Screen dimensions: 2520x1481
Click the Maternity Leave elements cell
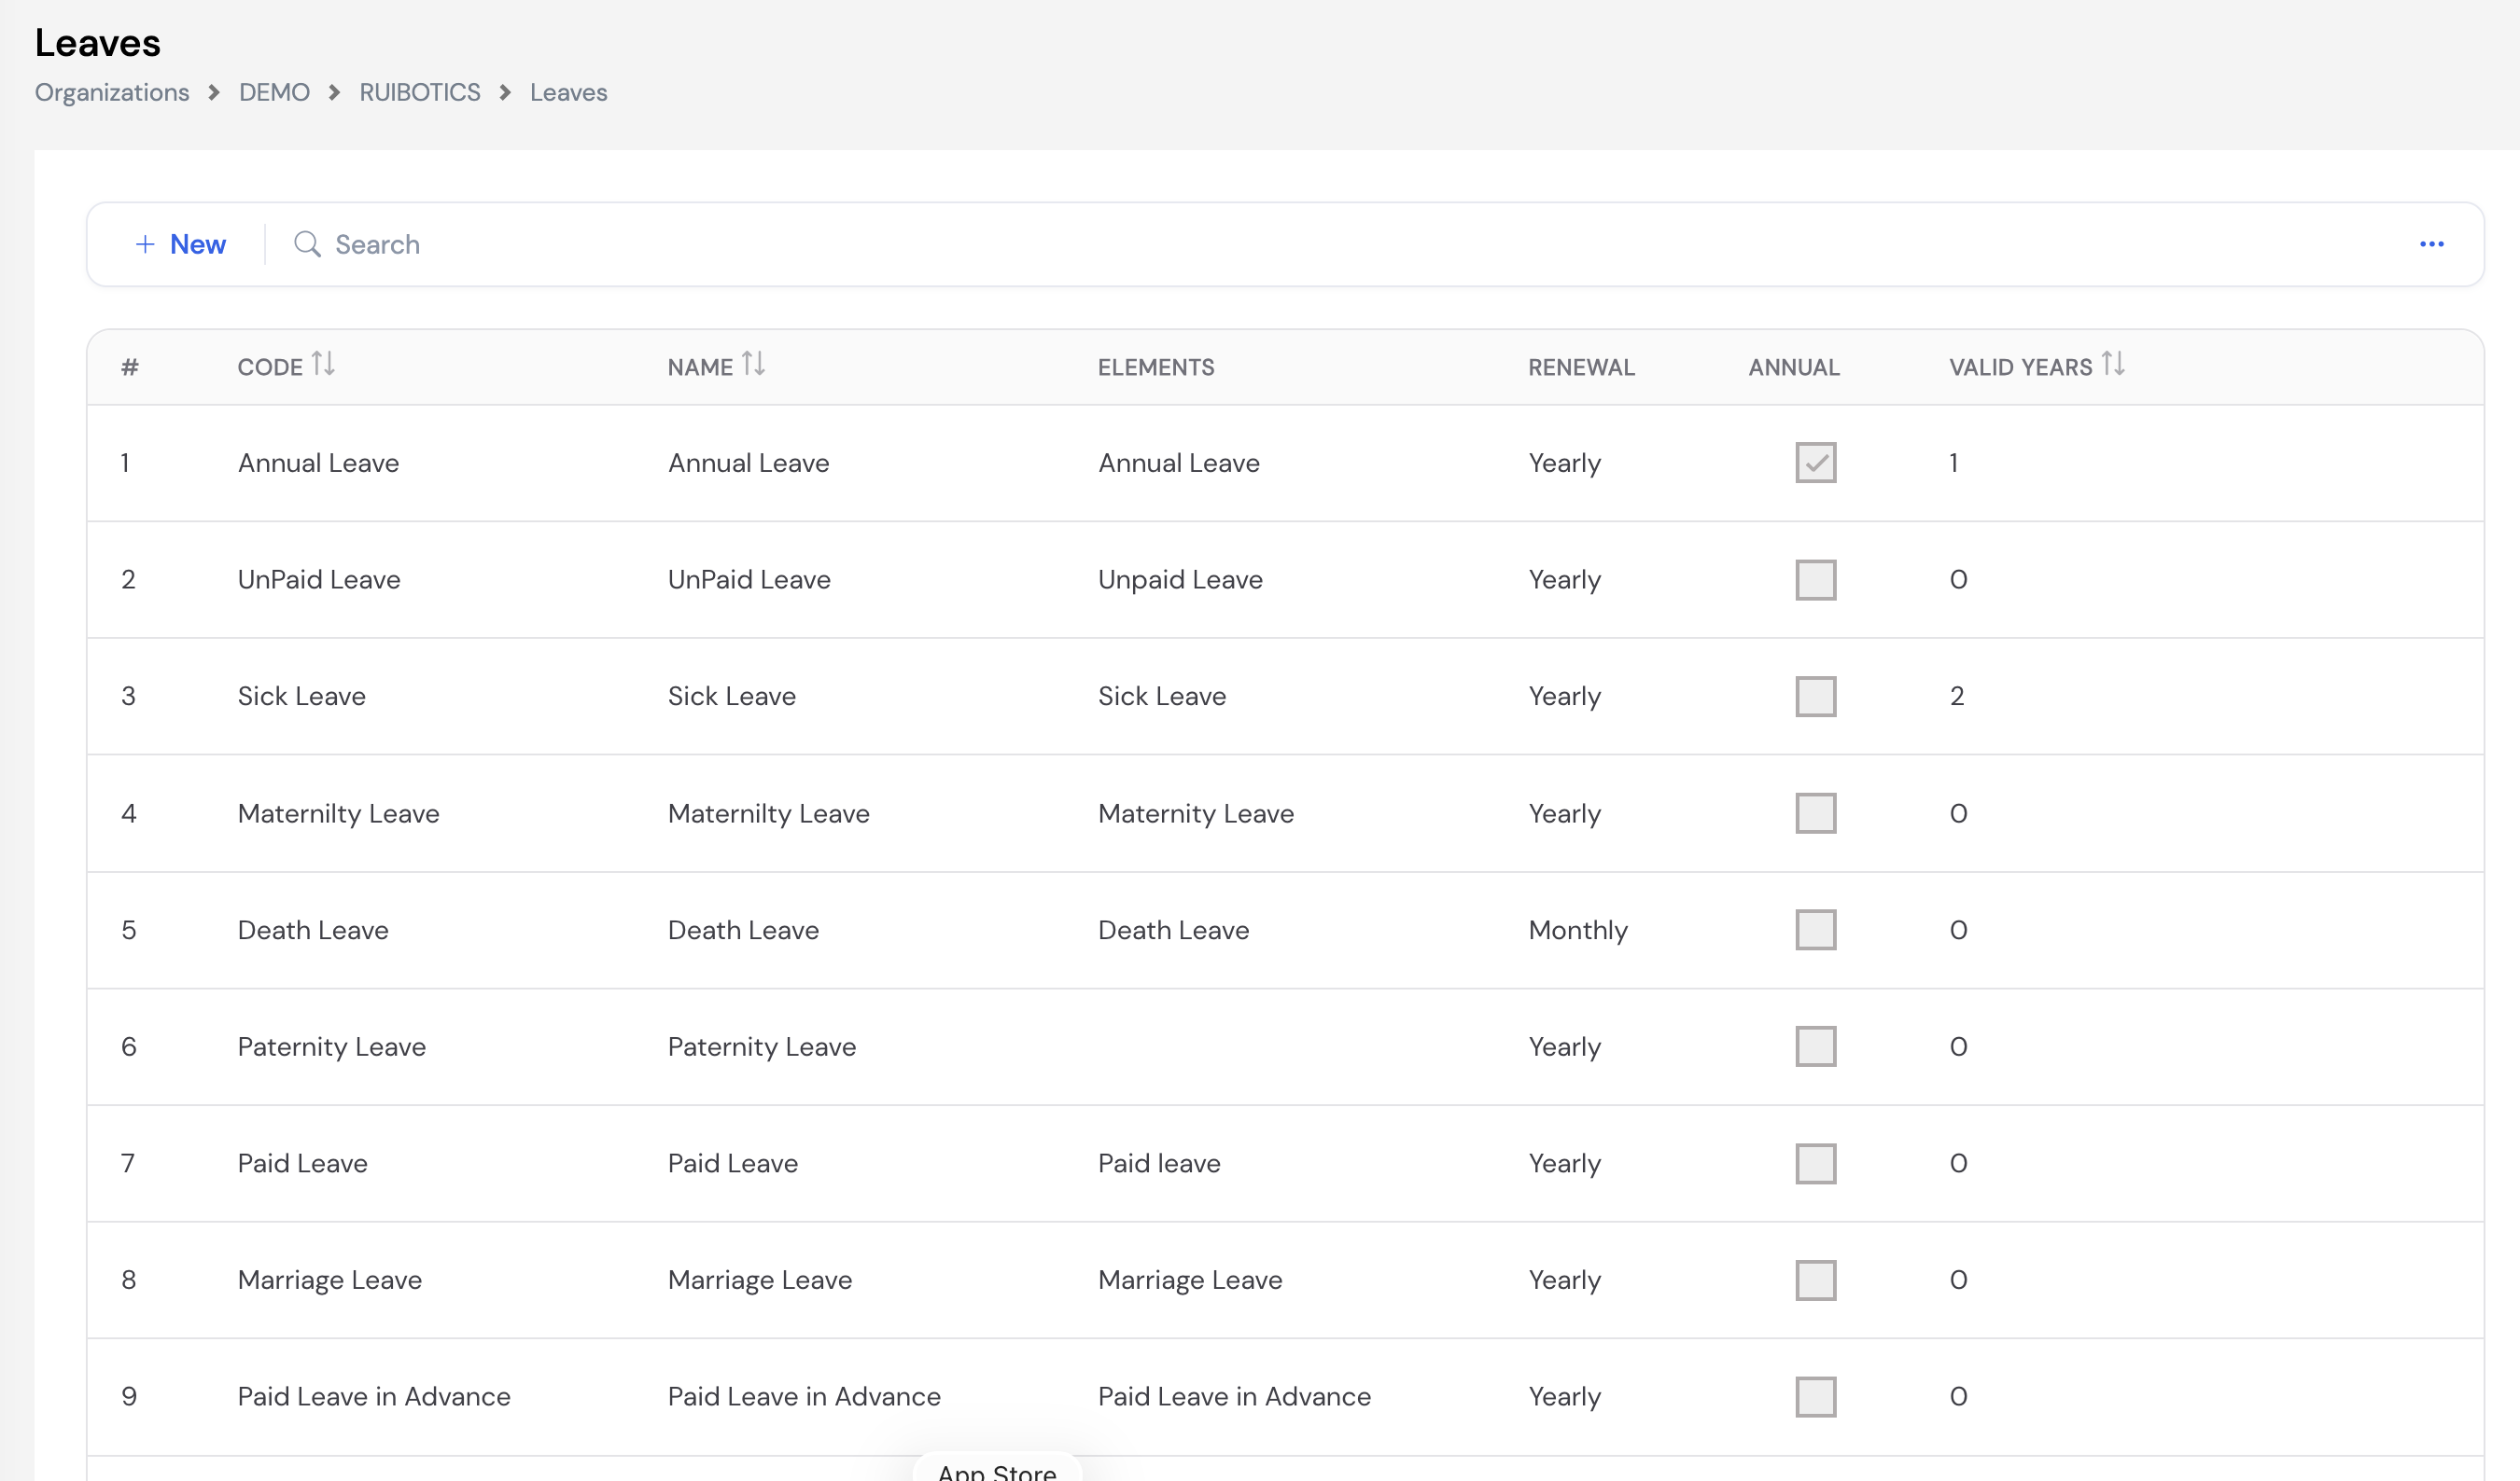coord(1196,813)
